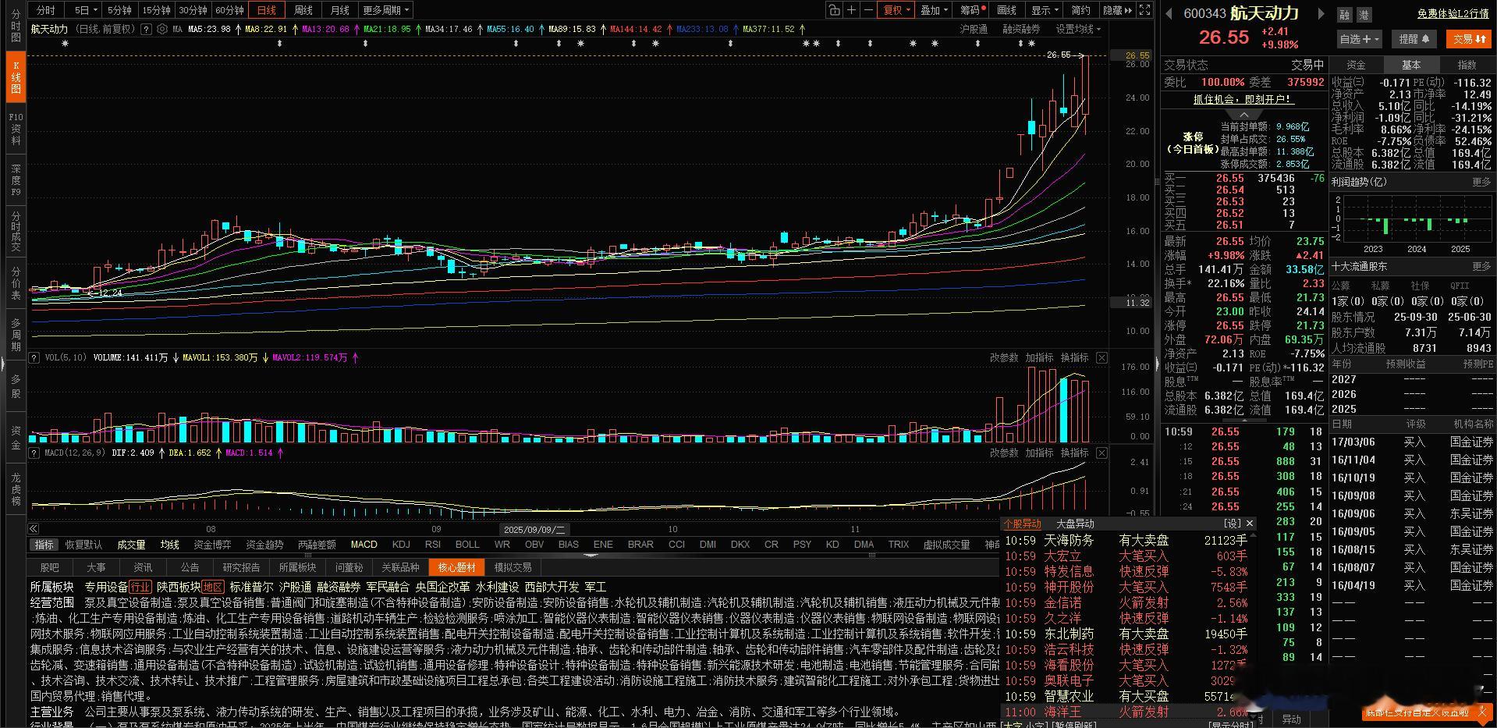This screenshot has width=1497, height=728.
Task: Click 换指标 in the VOL panel
Action: tap(1074, 357)
